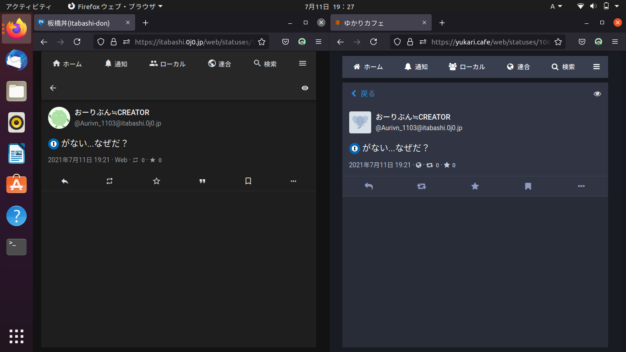Open Thunderbird from the Ubuntu dock
Image resolution: width=626 pixels, height=352 pixels.
(x=16, y=60)
